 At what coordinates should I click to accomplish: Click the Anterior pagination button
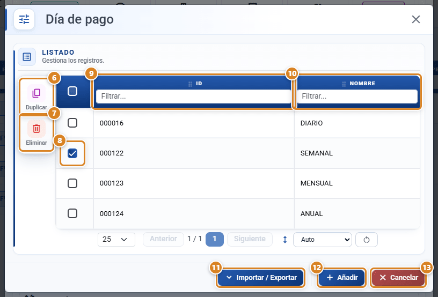coord(163,239)
